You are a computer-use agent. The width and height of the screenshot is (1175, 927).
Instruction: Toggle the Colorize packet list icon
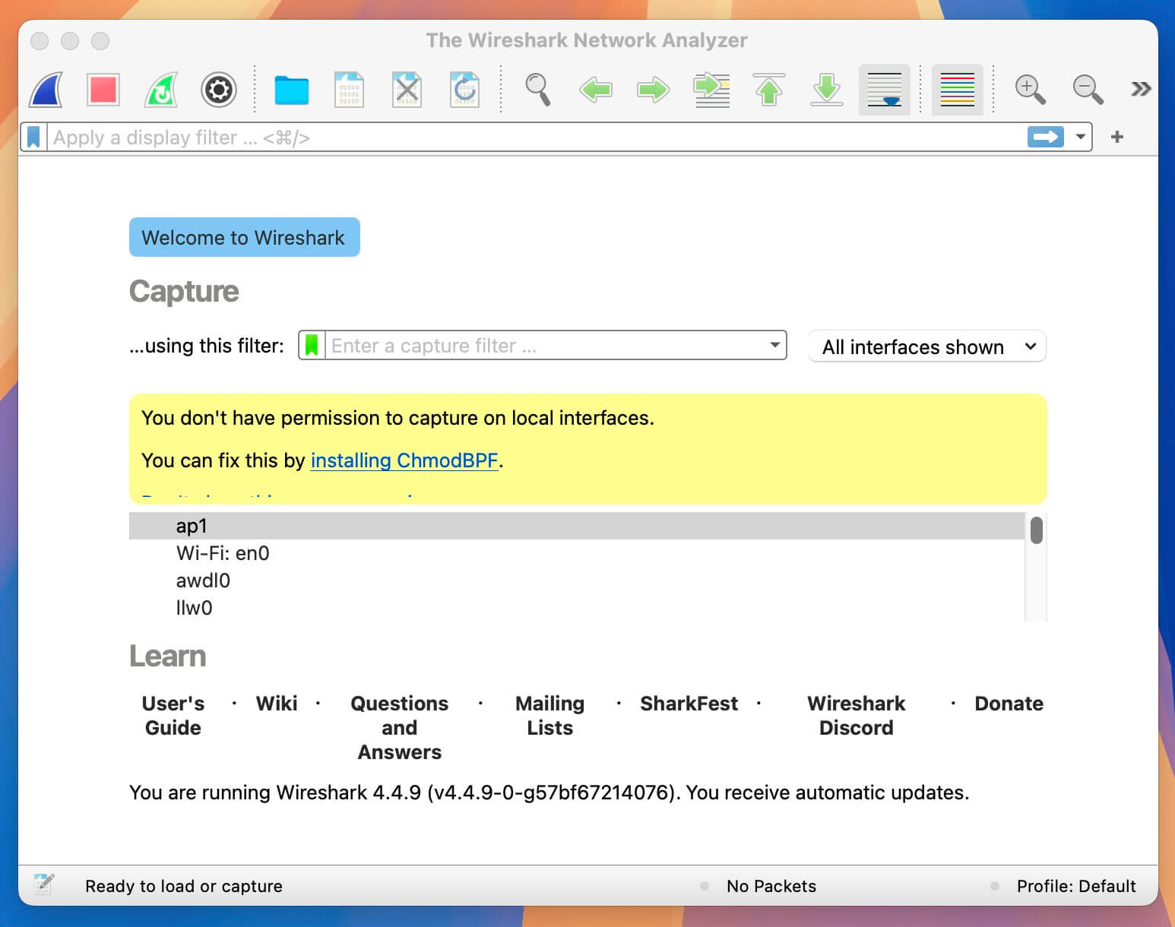point(957,89)
